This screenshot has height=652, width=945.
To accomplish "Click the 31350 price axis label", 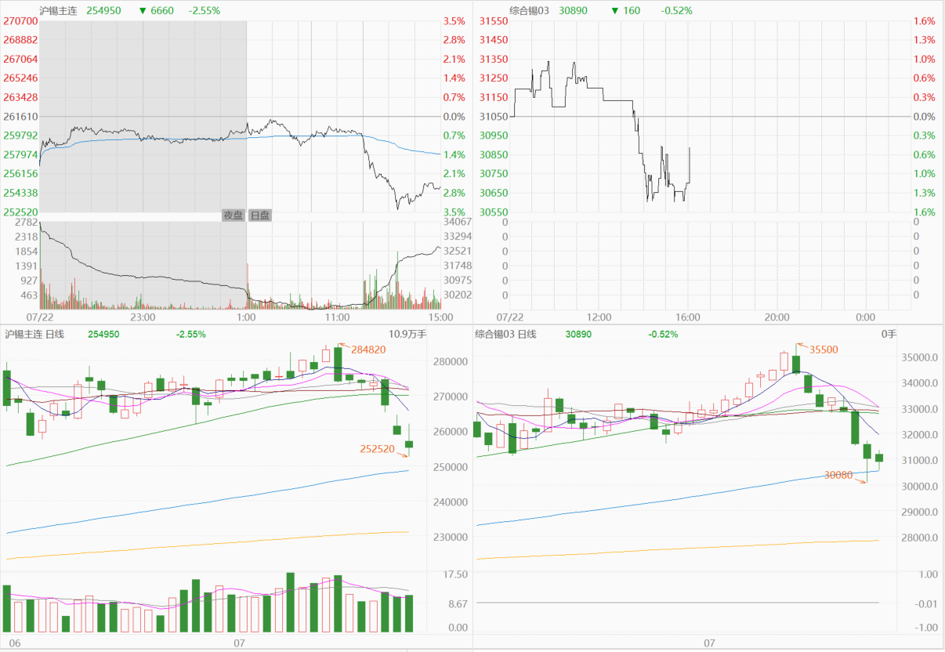I will tap(494, 60).
